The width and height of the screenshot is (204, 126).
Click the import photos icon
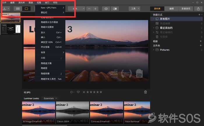(4, 8)
